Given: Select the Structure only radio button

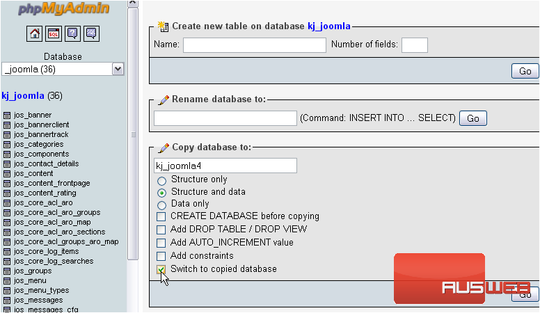Looking at the screenshot, I should (161, 180).
